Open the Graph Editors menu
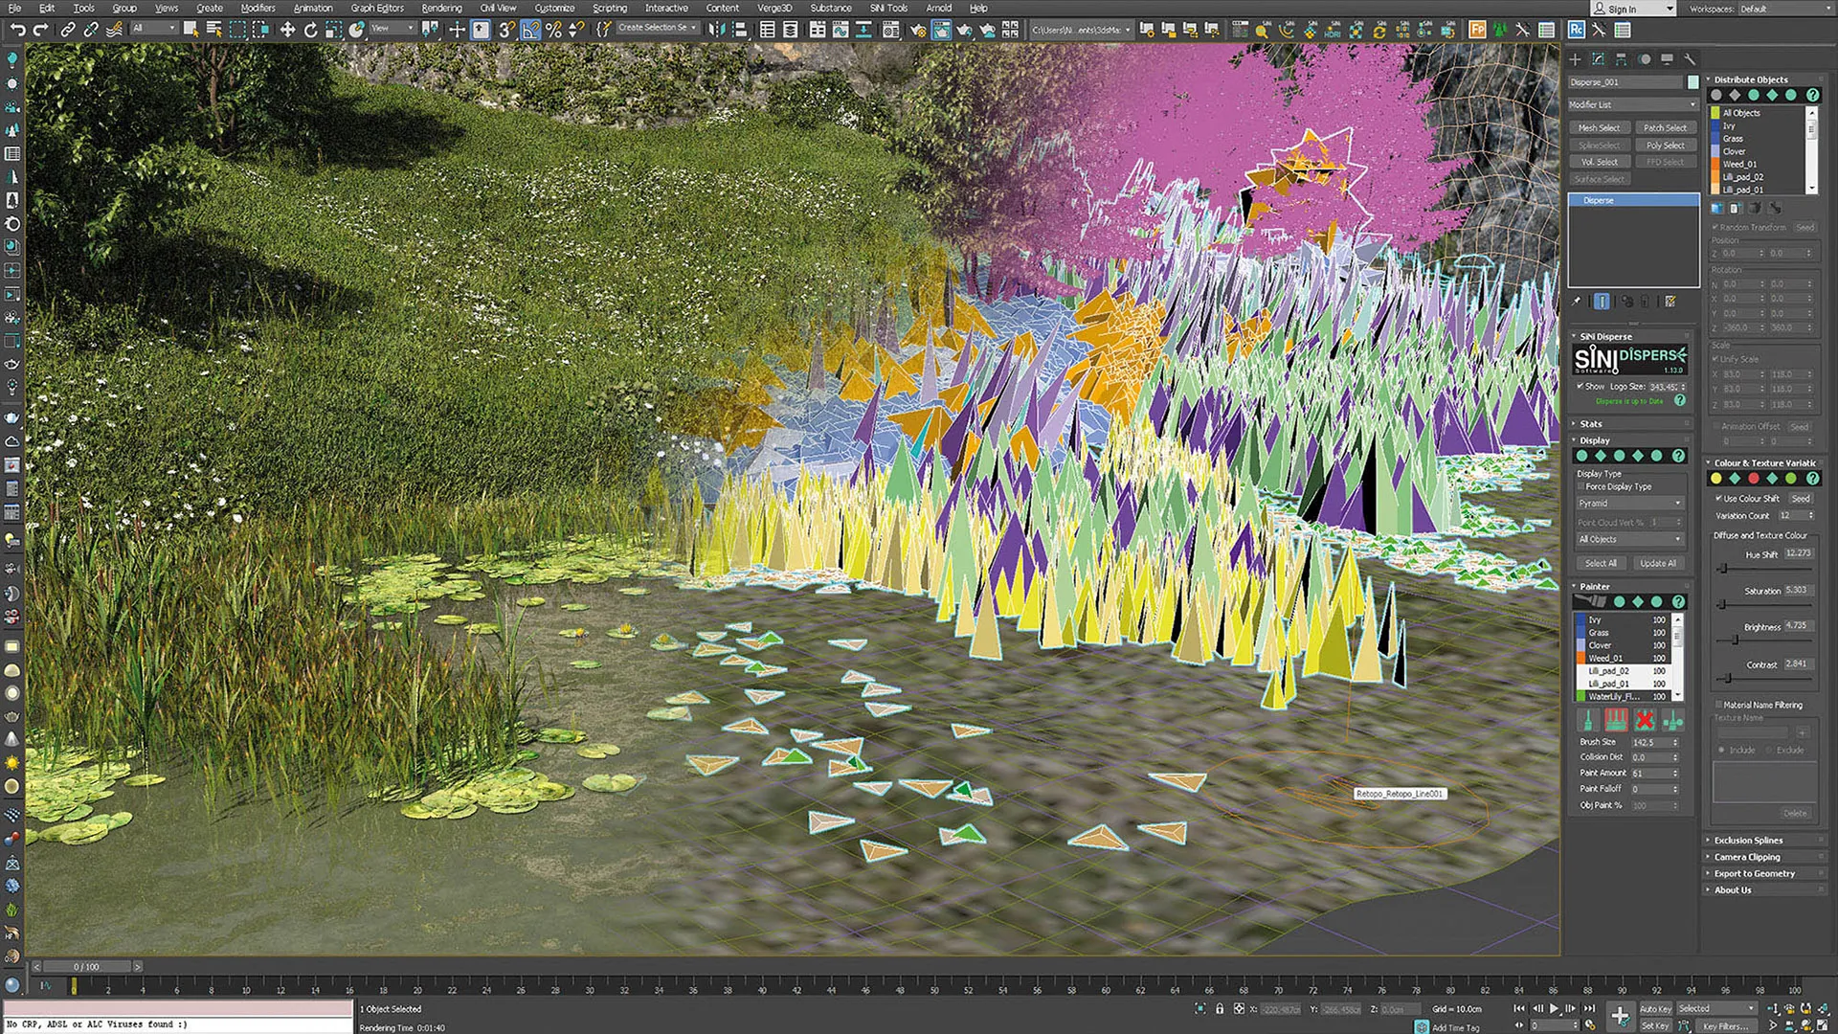The height and width of the screenshot is (1034, 1838). pyautogui.click(x=377, y=8)
